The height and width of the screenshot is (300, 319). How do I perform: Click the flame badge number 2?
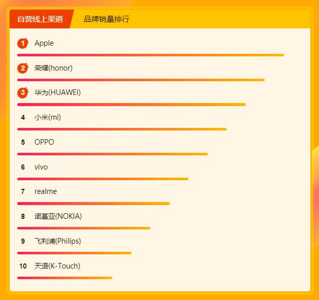coord(23,68)
